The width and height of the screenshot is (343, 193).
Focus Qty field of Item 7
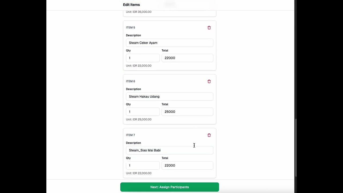(143, 165)
